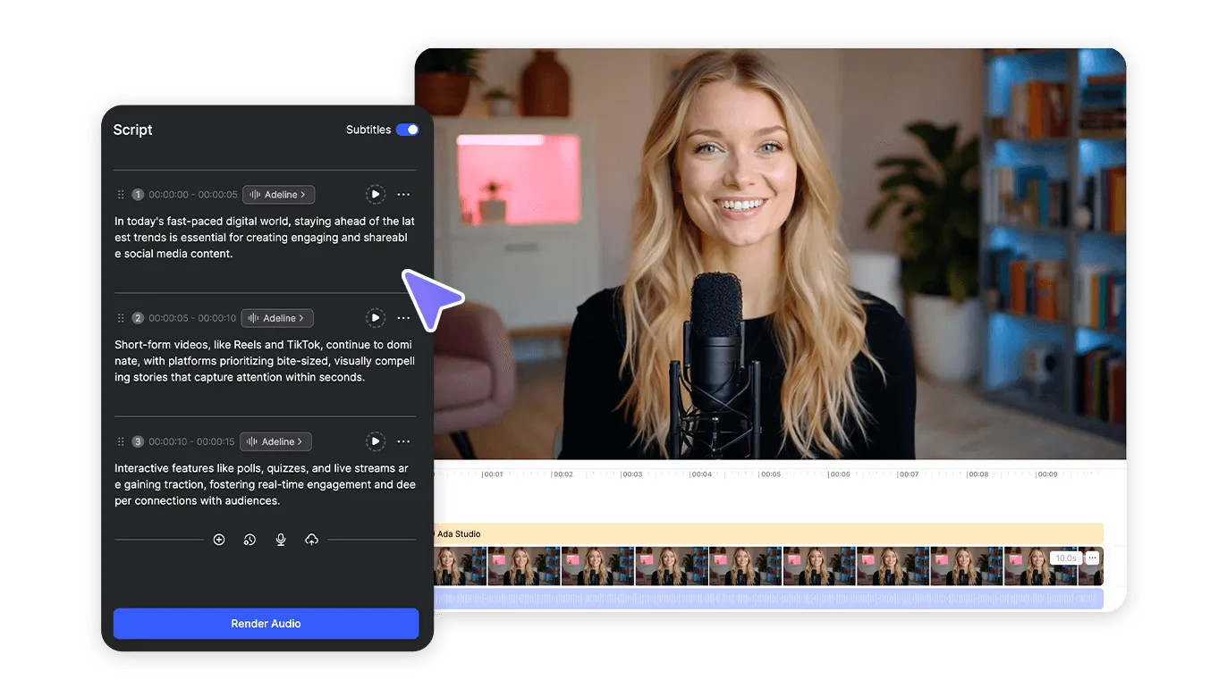Play the second script segment audio
The width and height of the screenshot is (1227, 688).
point(376,318)
